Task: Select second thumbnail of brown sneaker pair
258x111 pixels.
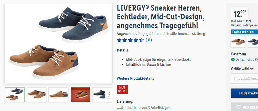Action: click(36, 95)
